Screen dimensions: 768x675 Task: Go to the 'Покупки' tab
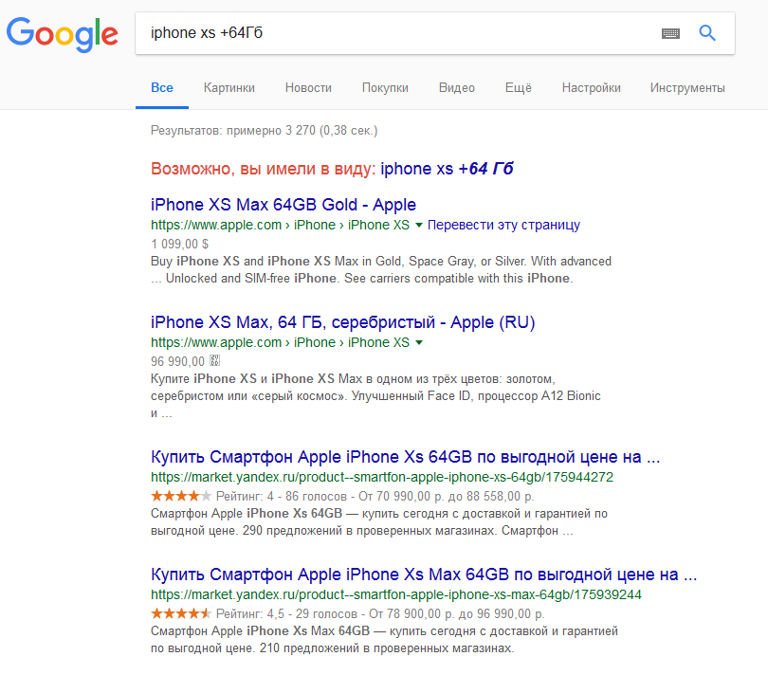click(385, 87)
